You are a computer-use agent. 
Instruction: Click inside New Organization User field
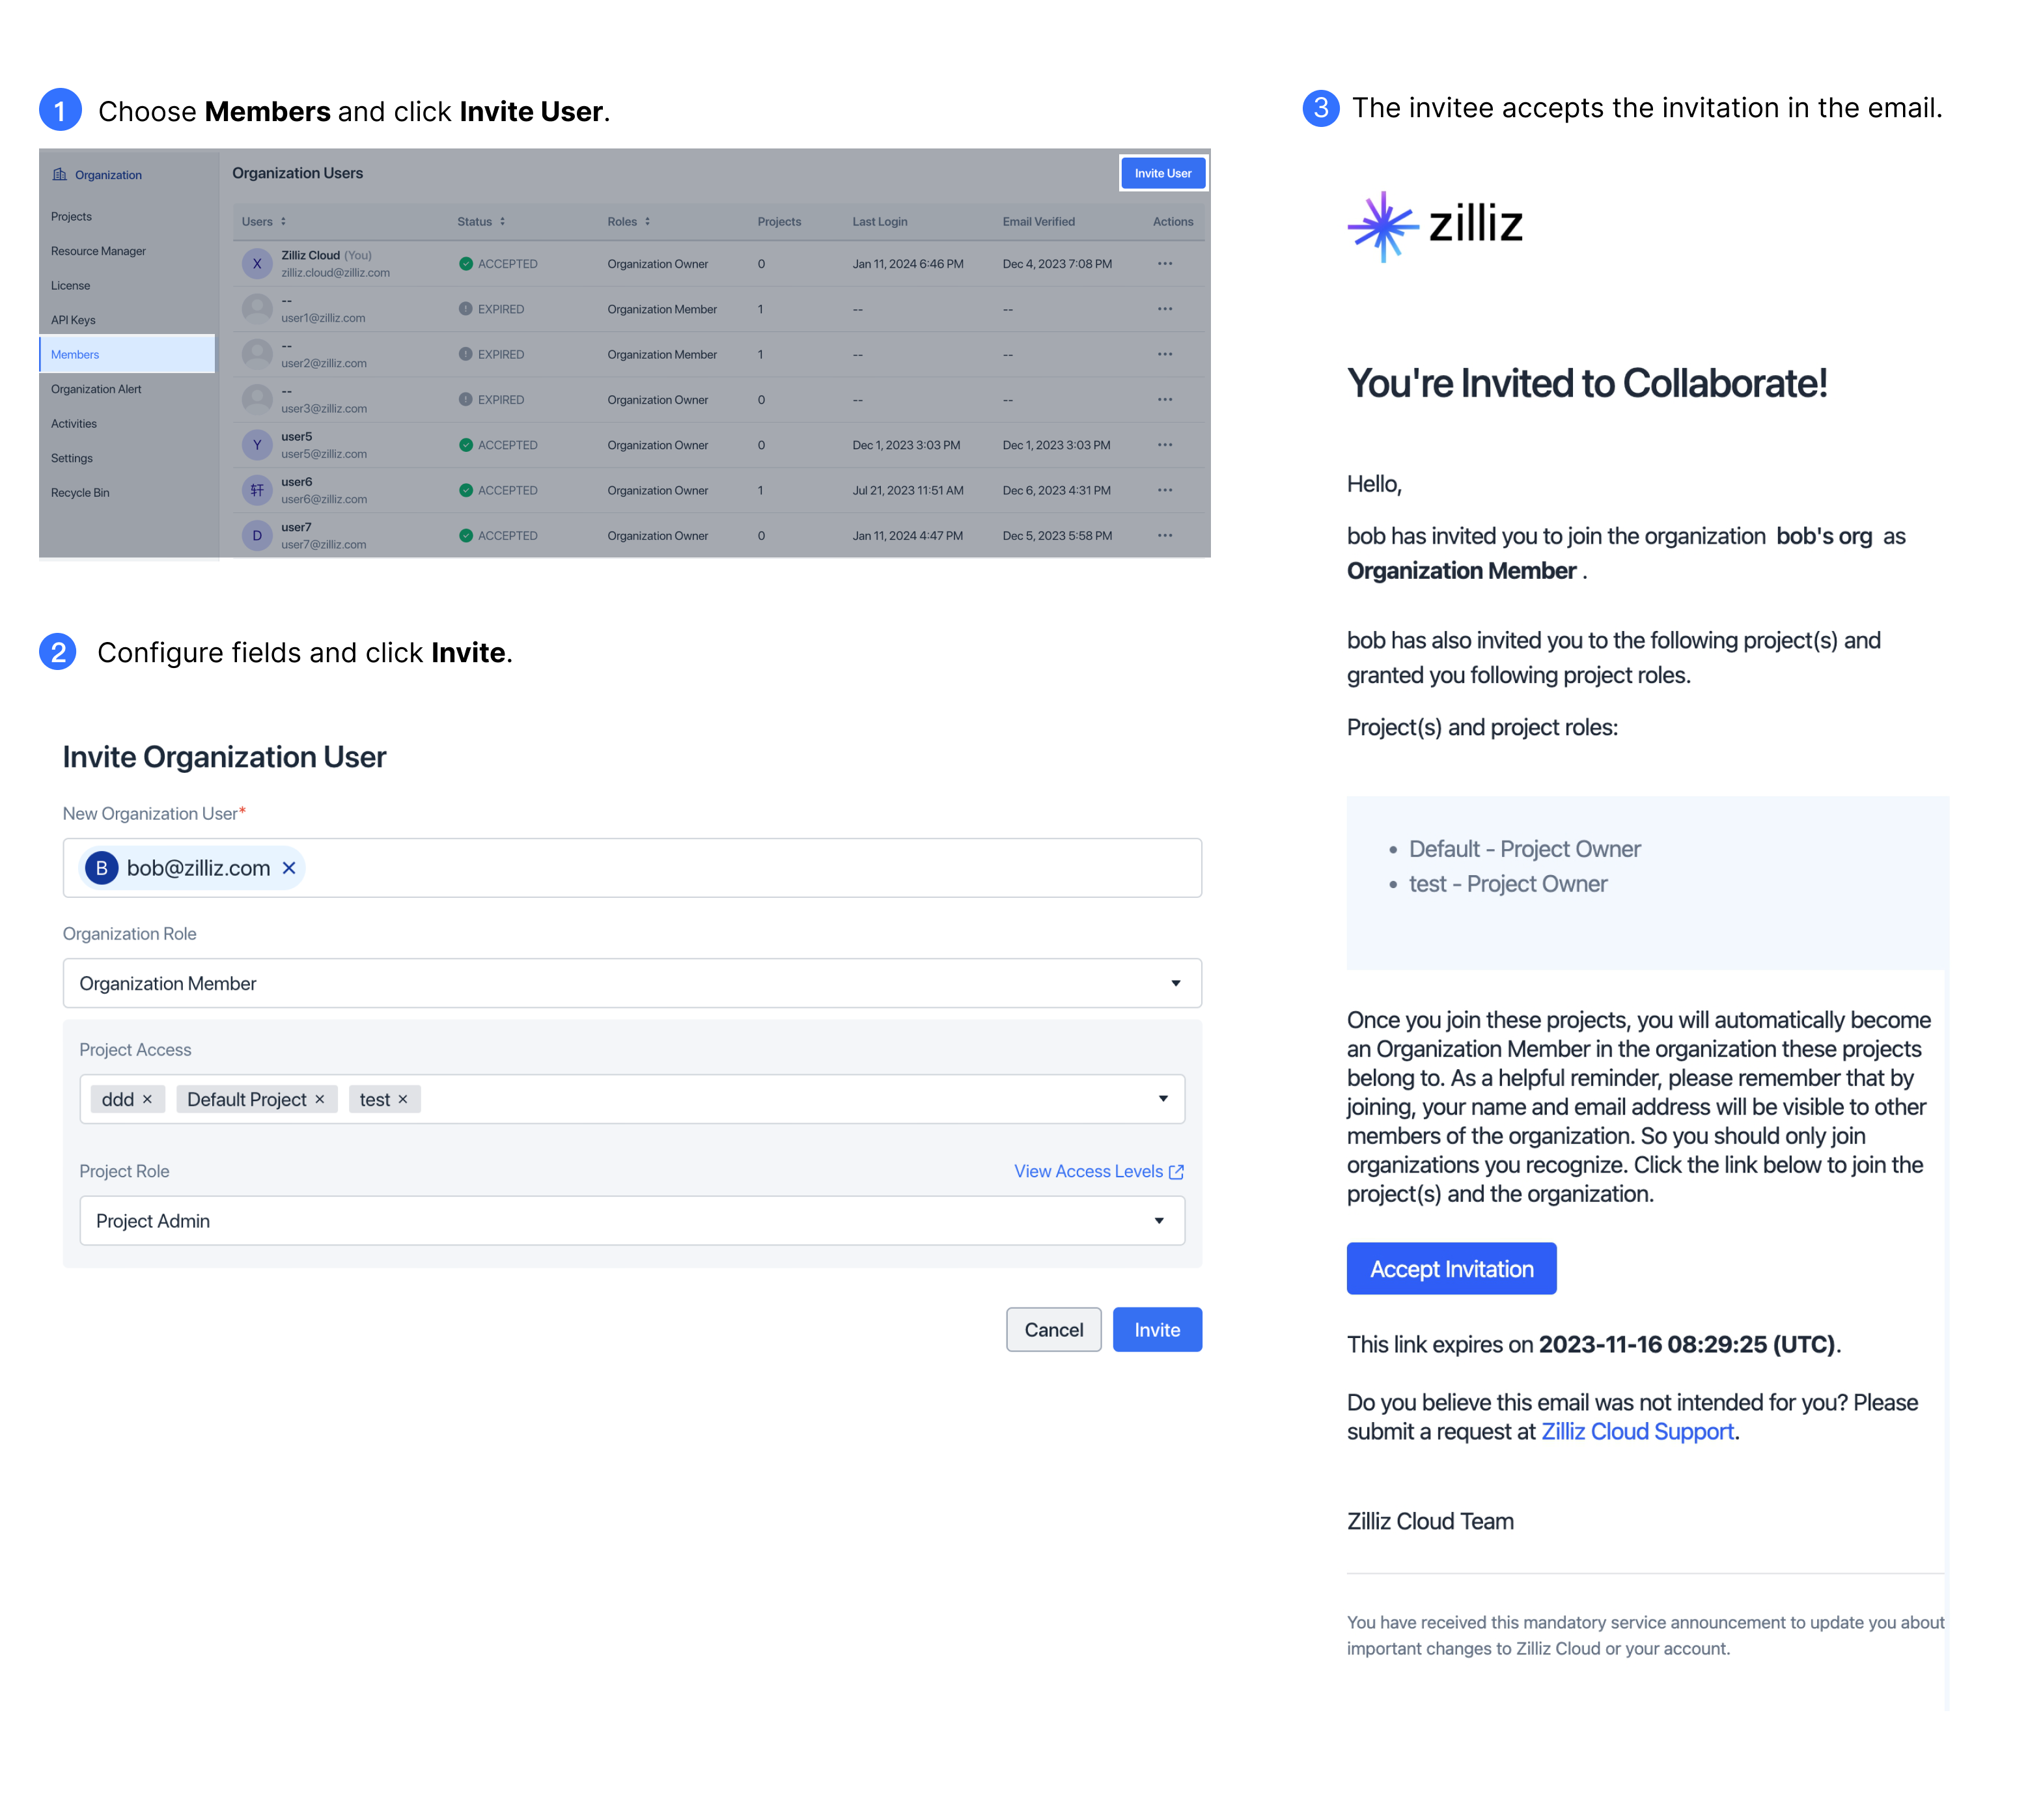click(x=632, y=869)
